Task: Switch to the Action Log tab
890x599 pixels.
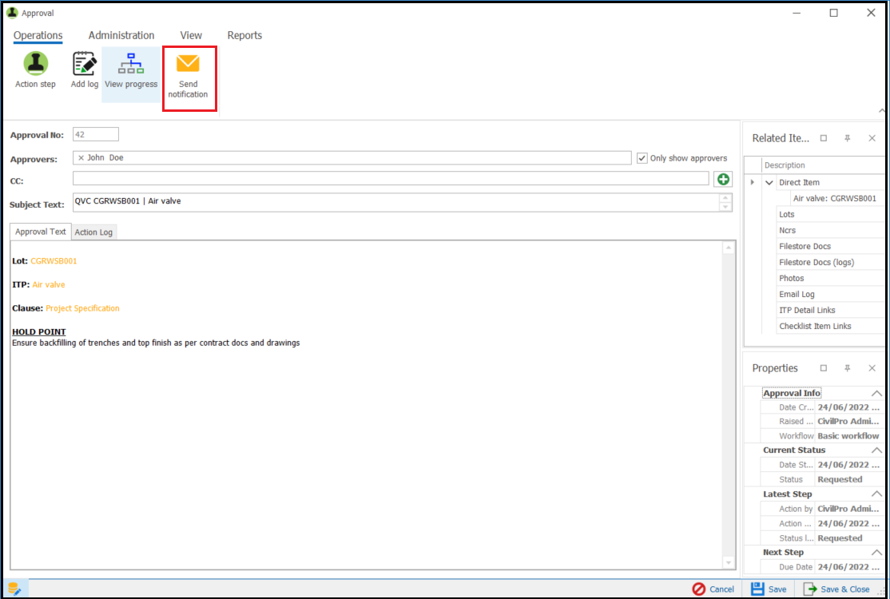Action: pos(94,232)
